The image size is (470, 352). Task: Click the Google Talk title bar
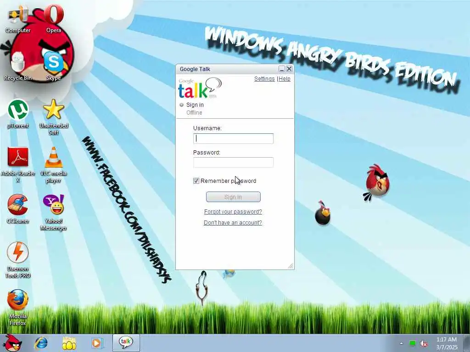(x=228, y=69)
